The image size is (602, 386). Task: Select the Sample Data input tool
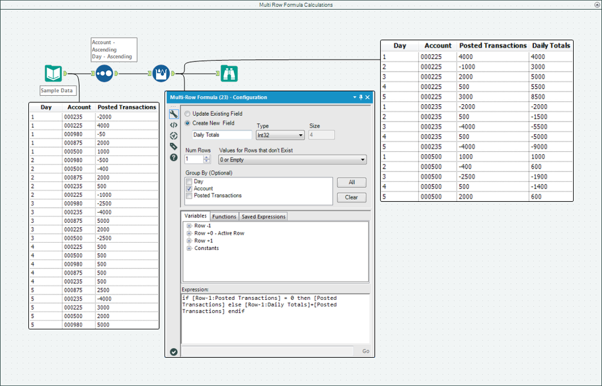coord(54,73)
